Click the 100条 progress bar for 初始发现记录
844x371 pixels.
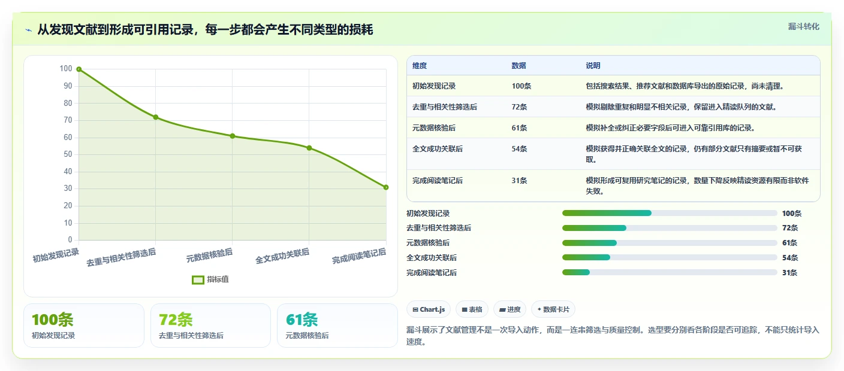tap(670, 213)
